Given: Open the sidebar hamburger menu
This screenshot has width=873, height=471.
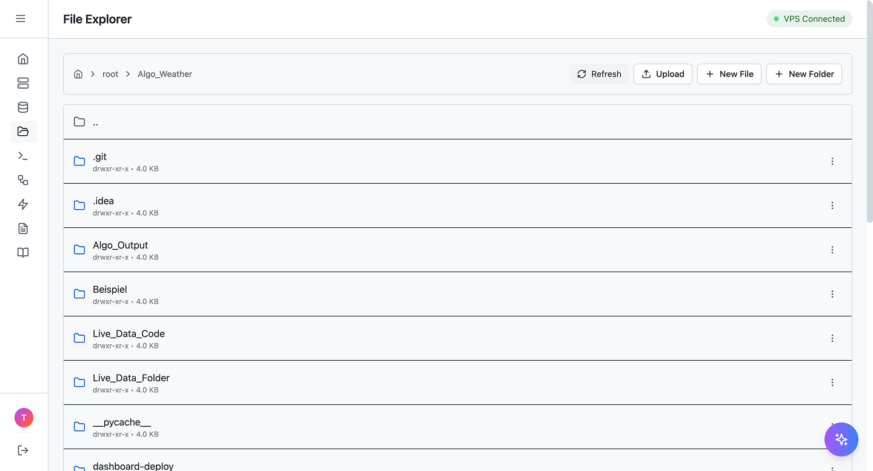Looking at the screenshot, I should pos(21,18).
